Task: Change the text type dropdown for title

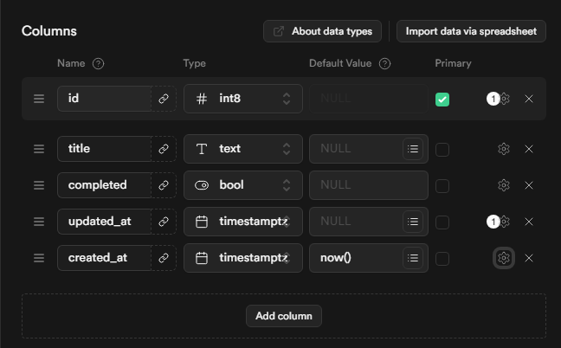Action: 242,149
